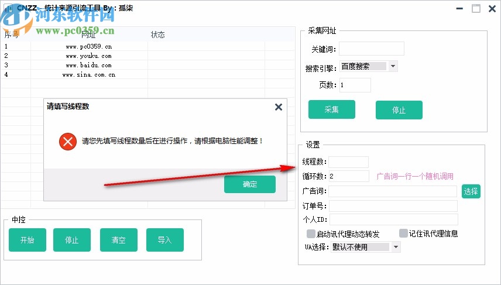Click 开始 in the 中控 panel
The height and width of the screenshot is (285, 501).
pyautogui.click(x=28, y=239)
